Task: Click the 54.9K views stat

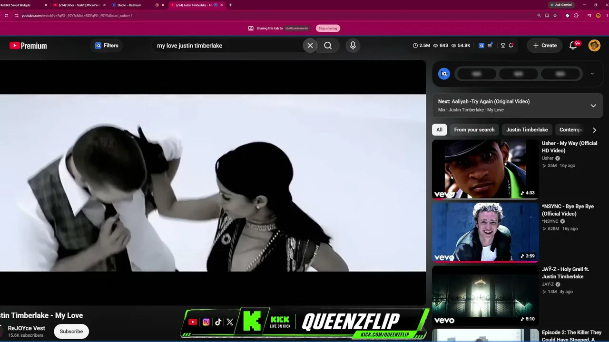Action: (x=461, y=46)
